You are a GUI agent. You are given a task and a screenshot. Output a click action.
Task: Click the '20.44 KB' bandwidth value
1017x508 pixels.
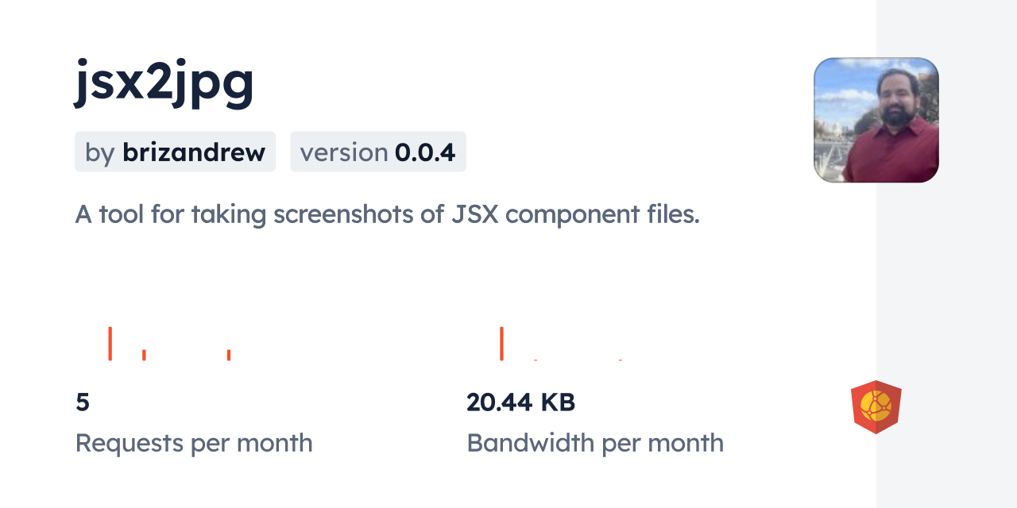coord(520,402)
